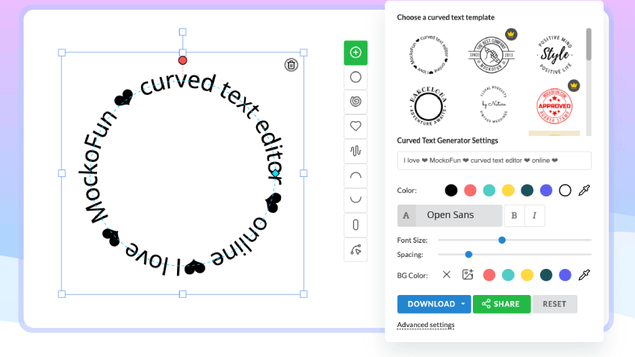Click the Font Size slider handle
Screen dimensions: 635x357
click(x=502, y=240)
